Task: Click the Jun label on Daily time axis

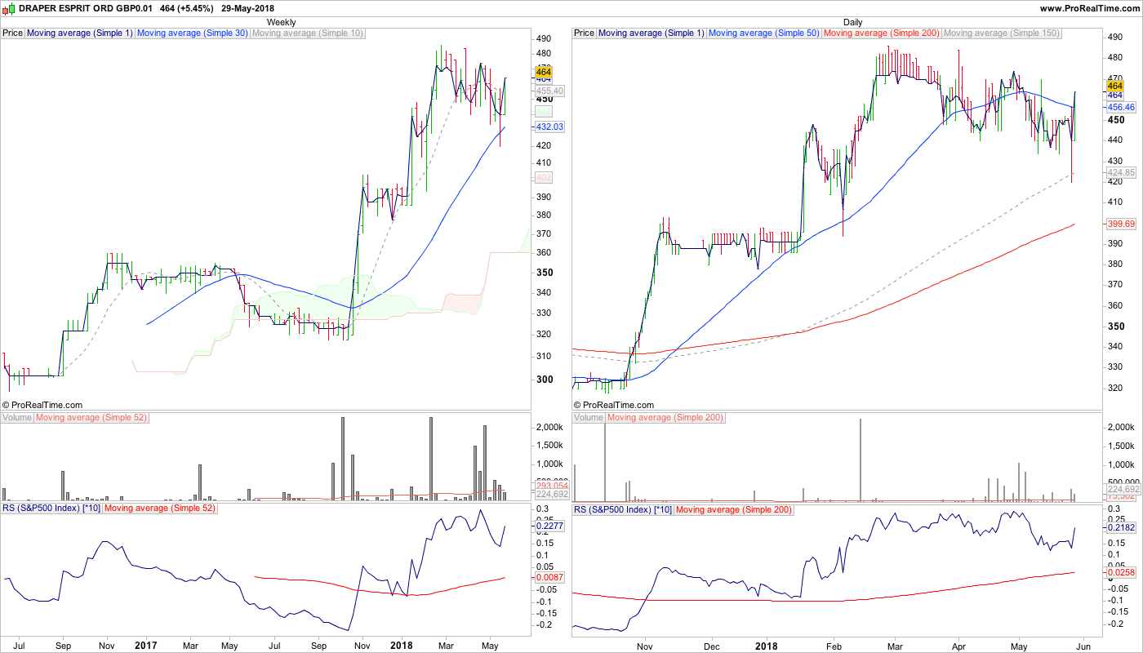Action: tap(1083, 646)
